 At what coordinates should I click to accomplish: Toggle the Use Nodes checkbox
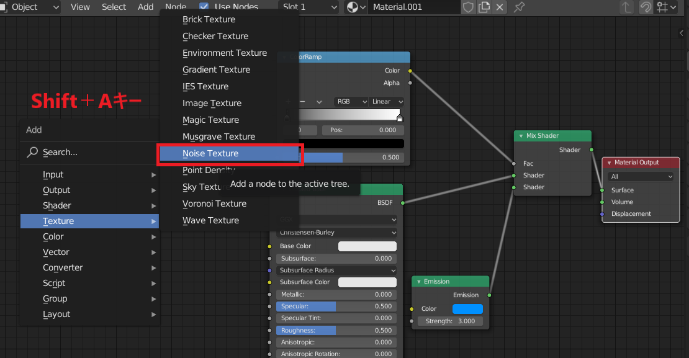tap(204, 7)
